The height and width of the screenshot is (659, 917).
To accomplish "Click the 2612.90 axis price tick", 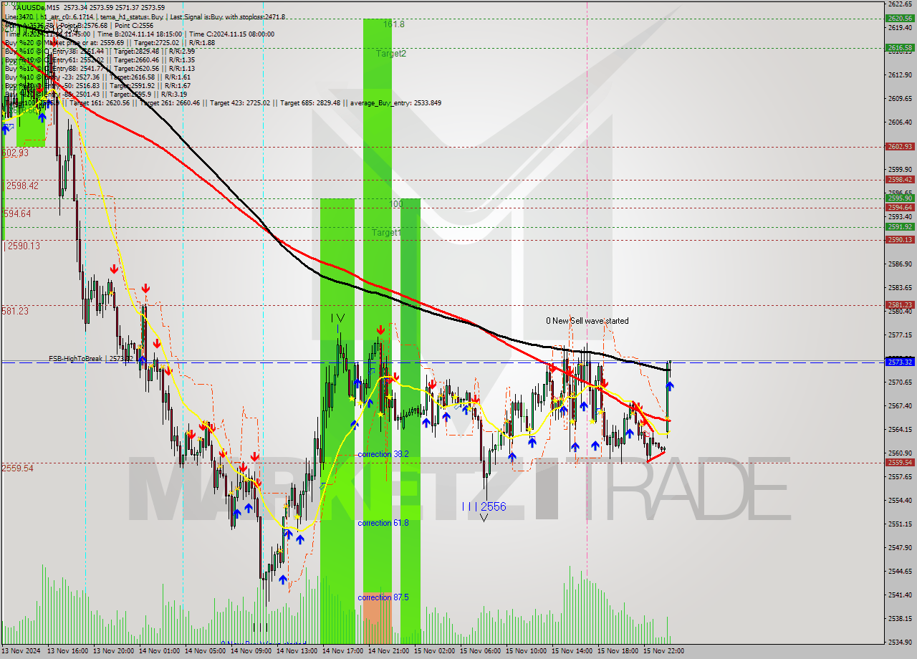I will coord(900,74).
